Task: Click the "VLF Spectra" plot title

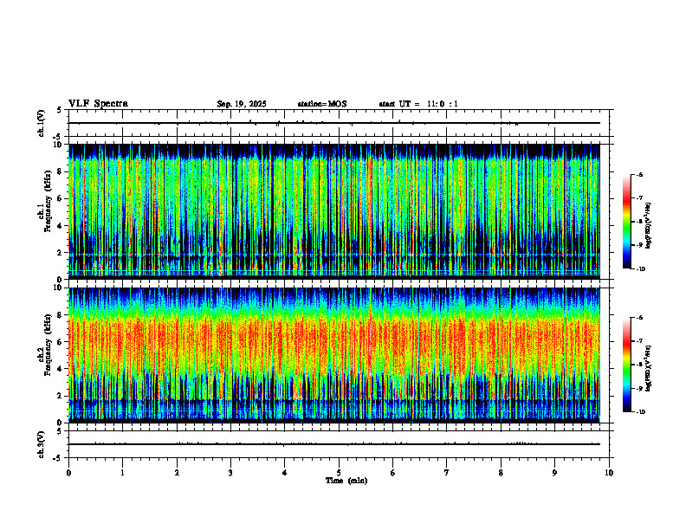Action: [x=99, y=104]
